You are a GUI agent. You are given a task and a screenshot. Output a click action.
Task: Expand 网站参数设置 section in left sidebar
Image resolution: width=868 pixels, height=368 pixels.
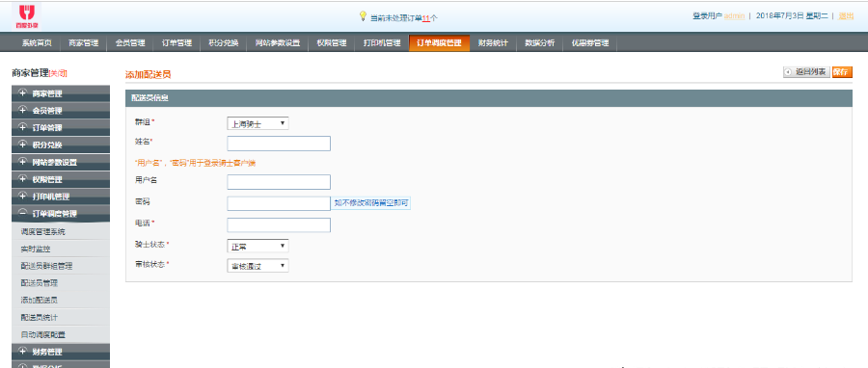[x=61, y=163]
